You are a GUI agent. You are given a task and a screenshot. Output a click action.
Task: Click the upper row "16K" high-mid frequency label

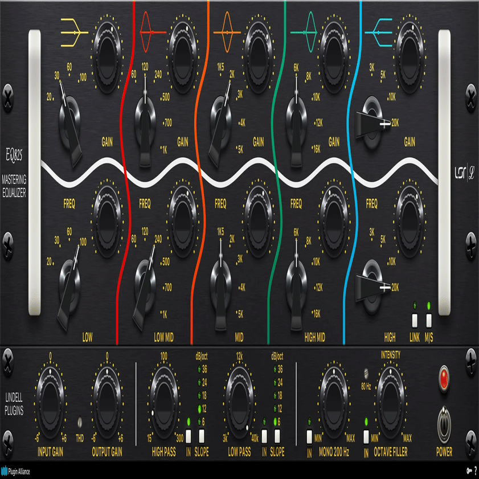pos(317,149)
